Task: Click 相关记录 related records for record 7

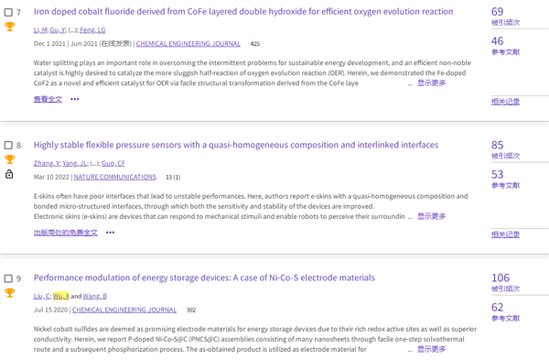Action: tap(505, 102)
